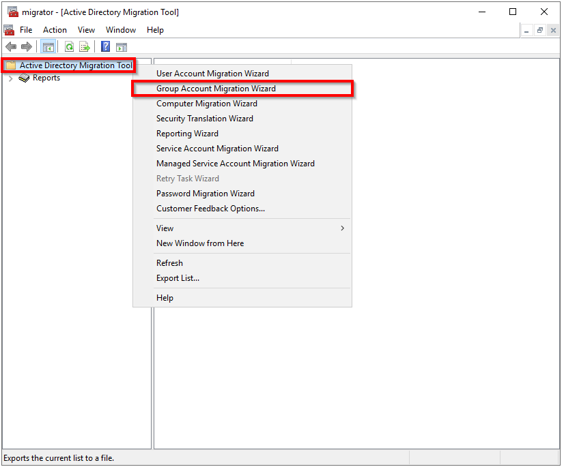Click the Export List toolbar icon

click(x=85, y=46)
